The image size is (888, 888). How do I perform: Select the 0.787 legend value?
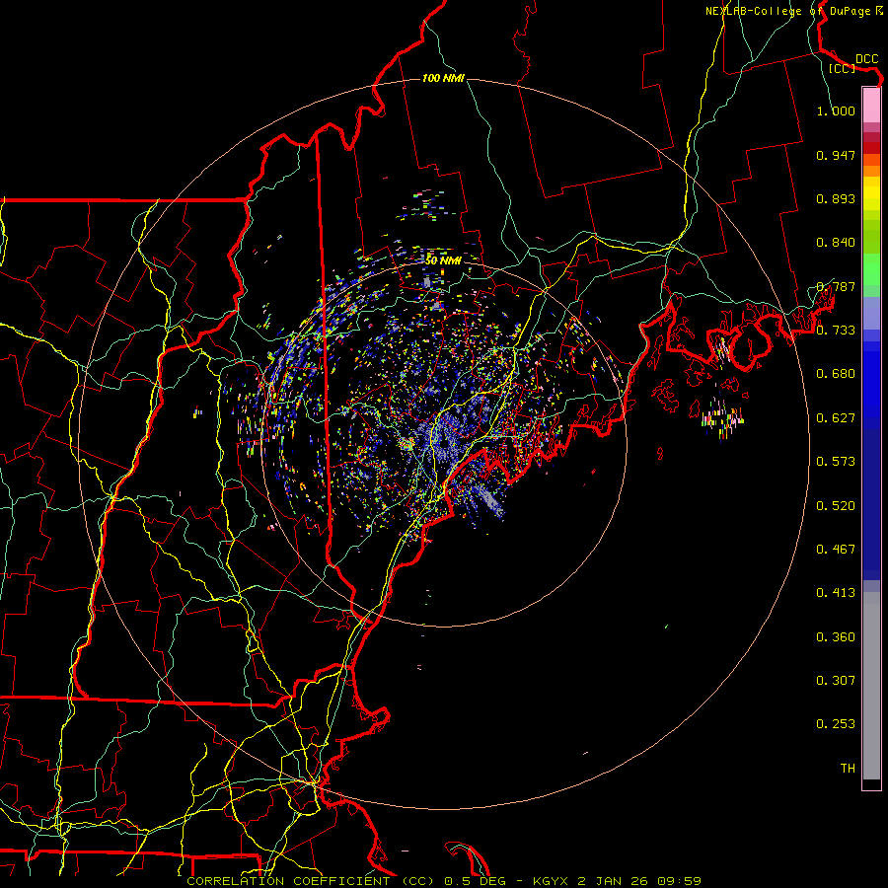(x=836, y=286)
